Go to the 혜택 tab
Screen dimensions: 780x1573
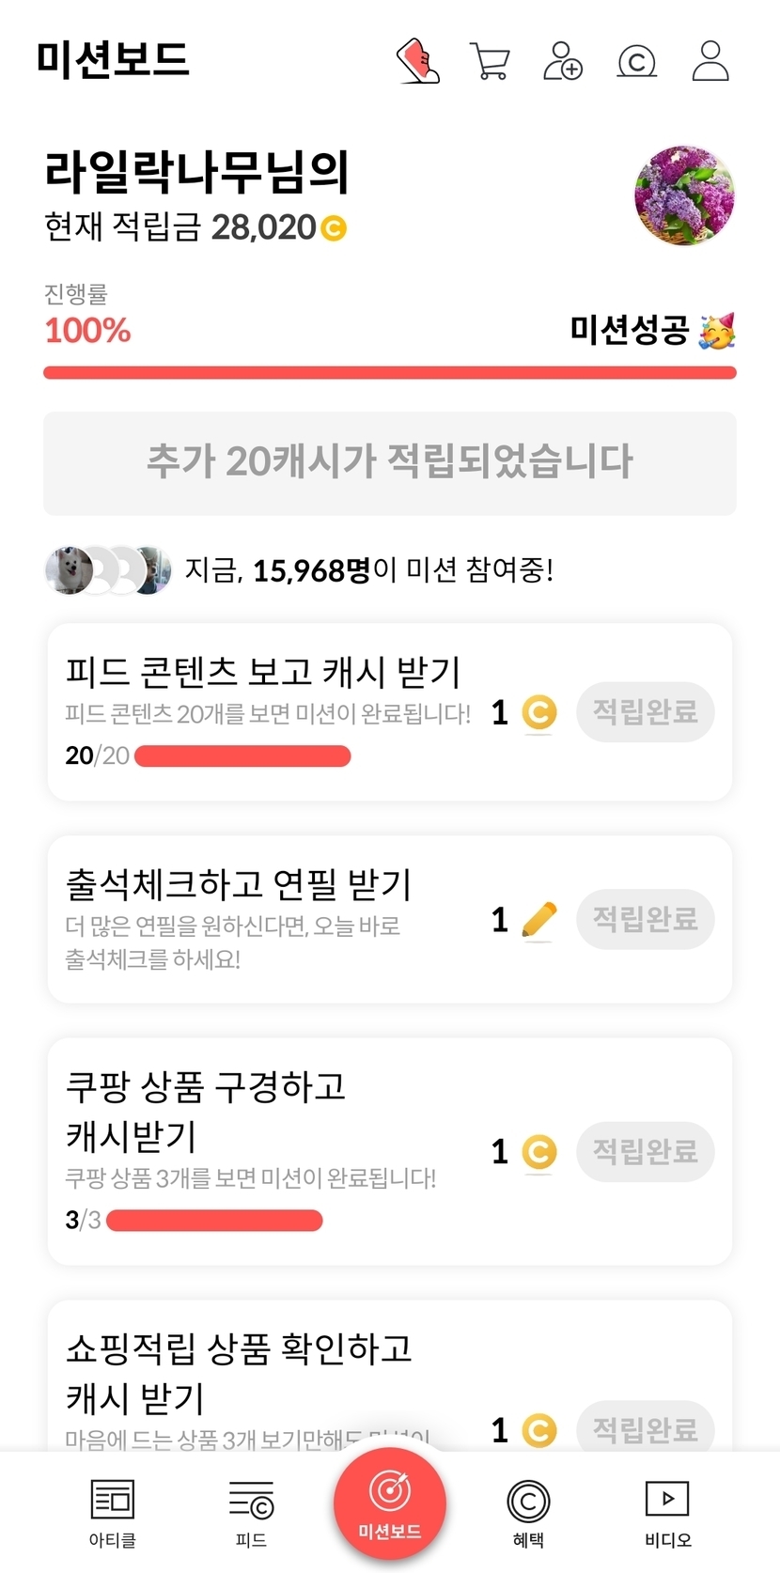point(528,1511)
